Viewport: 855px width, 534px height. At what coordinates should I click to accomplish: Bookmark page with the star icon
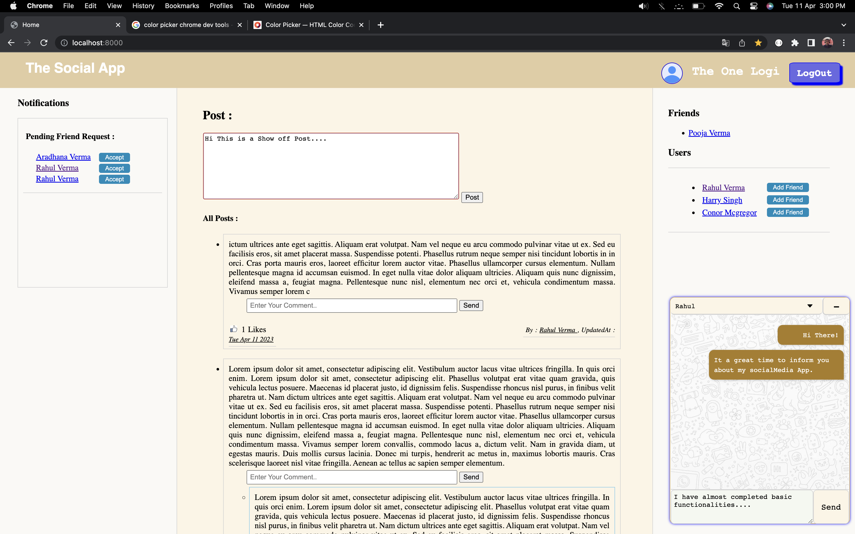point(758,43)
